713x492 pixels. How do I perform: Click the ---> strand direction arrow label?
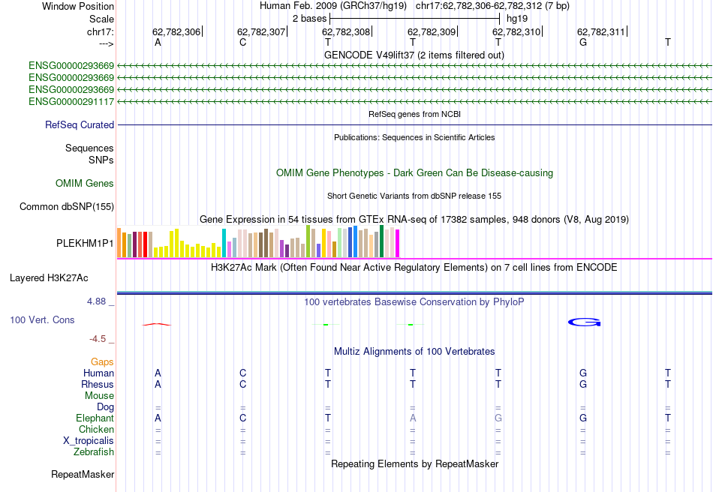106,43
